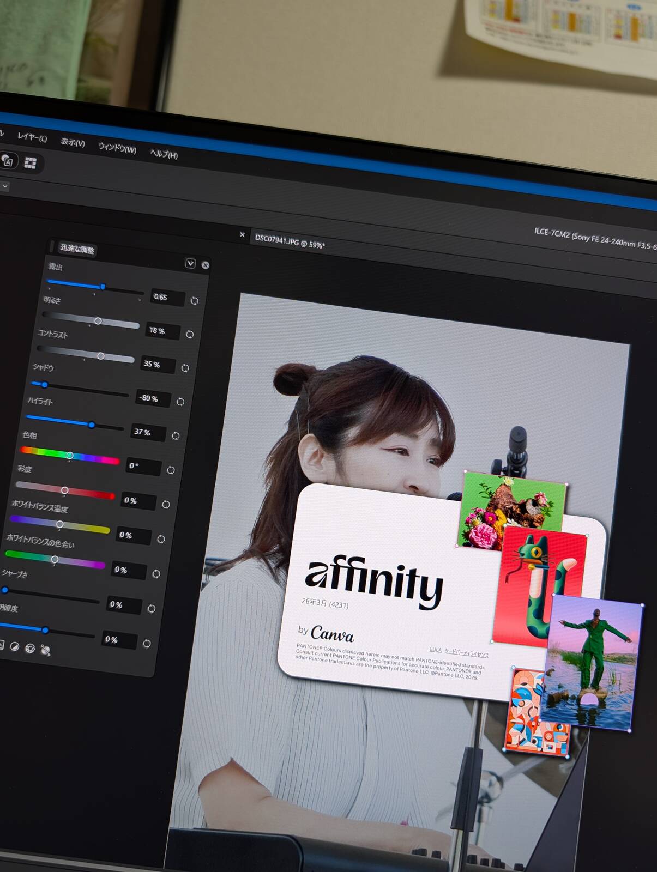
Task: Open the 表示(V) menu
Action: point(73,142)
